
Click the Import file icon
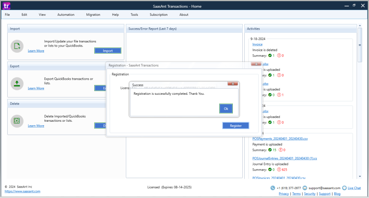(x=17, y=46)
